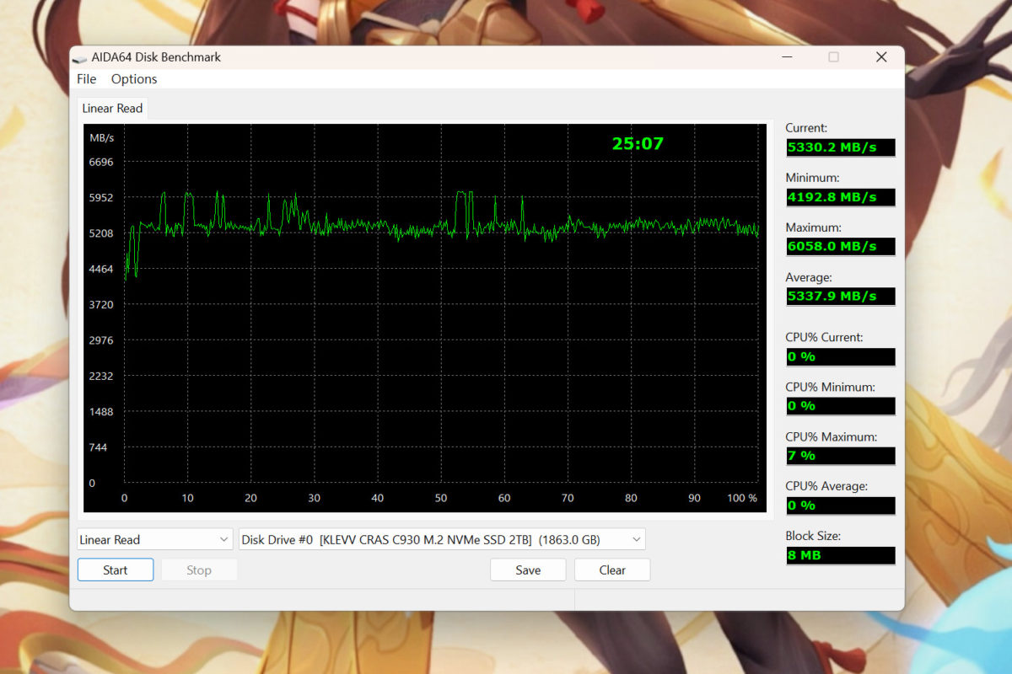This screenshot has width=1012, height=674.
Task: Maximize the AIDA64 Disk Benchmark window
Action: coord(833,57)
